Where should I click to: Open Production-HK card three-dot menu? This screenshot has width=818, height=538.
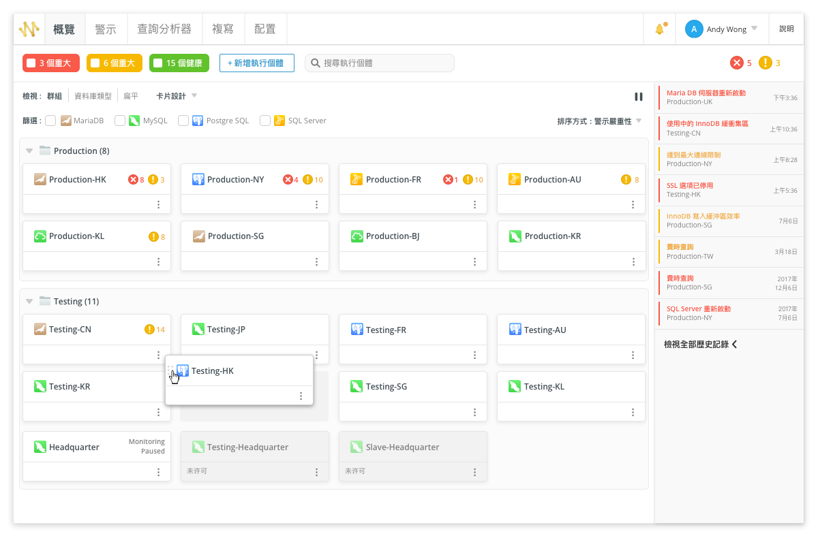pyautogui.click(x=158, y=204)
